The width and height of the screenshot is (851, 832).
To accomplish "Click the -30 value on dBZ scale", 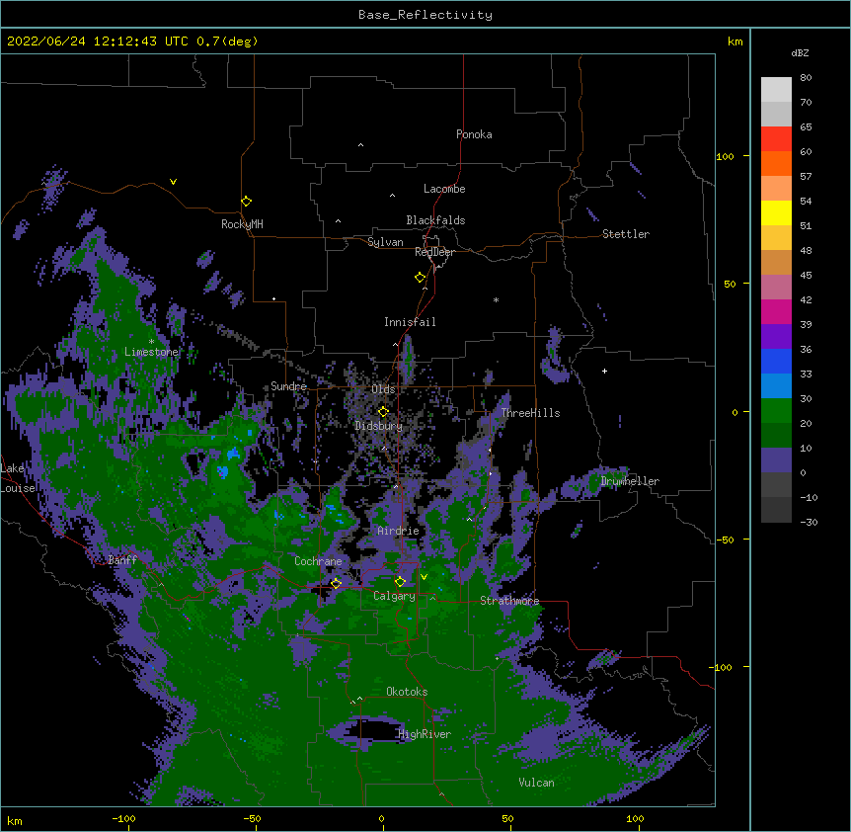I will [x=809, y=522].
